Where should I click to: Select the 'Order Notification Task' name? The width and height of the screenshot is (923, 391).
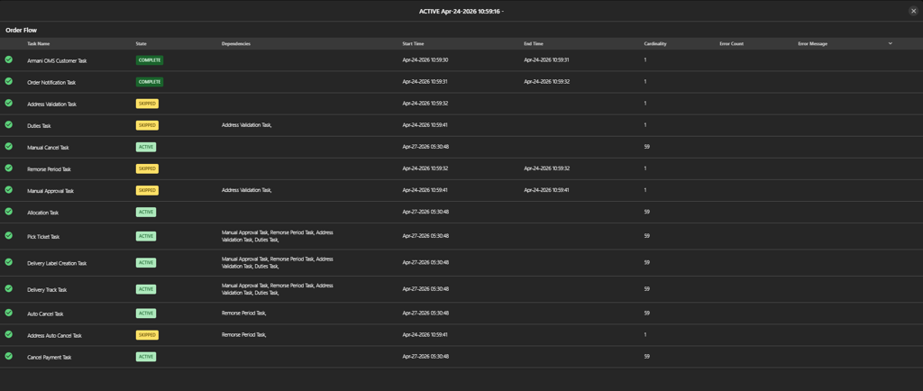pos(51,83)
